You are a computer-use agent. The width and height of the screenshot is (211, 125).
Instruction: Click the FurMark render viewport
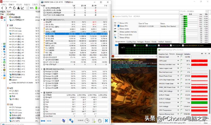[x=134, y=90]
